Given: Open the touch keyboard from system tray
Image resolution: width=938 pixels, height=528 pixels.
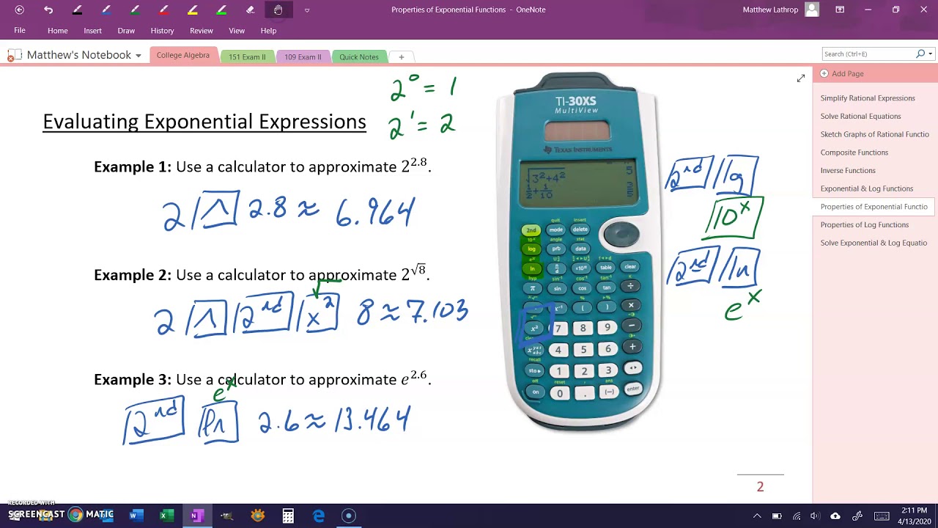Looking at the screenshot, I should coord(882,516).
